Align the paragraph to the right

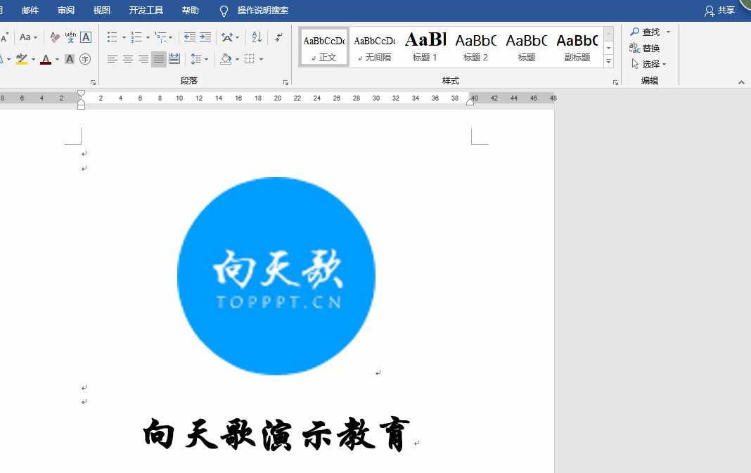[143, 59]
